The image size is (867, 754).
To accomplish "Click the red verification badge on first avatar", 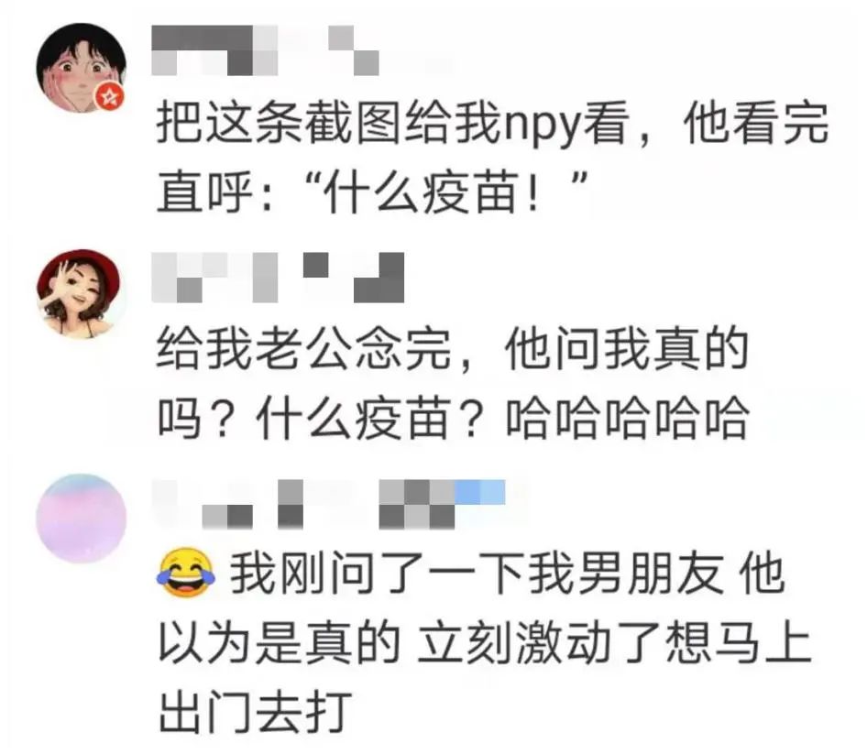I will tap(111, 97).
